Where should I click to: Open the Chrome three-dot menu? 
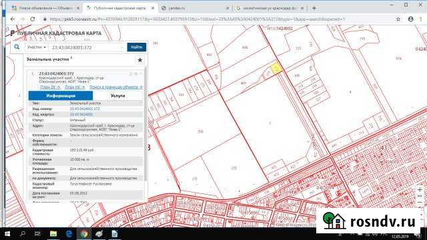[x=421, y=19]
